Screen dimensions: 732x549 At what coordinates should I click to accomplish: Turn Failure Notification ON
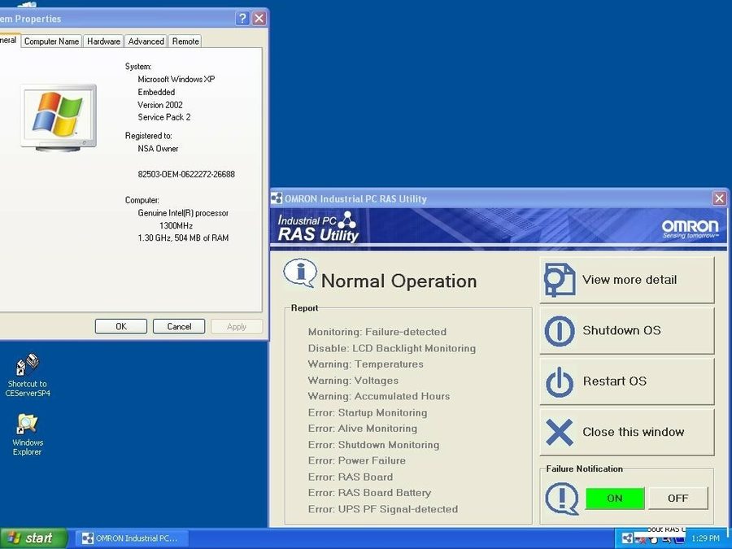click(x=615, y=498)
